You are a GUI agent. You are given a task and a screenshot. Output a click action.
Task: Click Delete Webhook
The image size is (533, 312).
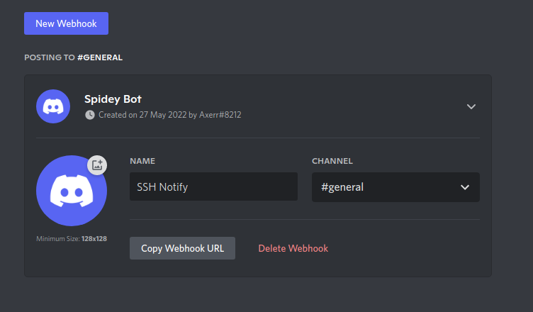[293, 248]
